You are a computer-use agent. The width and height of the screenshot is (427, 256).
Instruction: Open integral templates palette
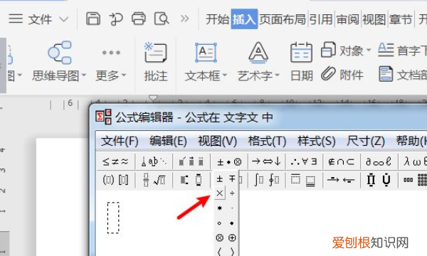[267, 180]
